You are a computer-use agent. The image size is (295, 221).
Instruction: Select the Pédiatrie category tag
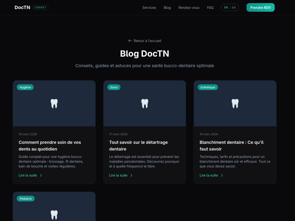(x=26, y=199)
